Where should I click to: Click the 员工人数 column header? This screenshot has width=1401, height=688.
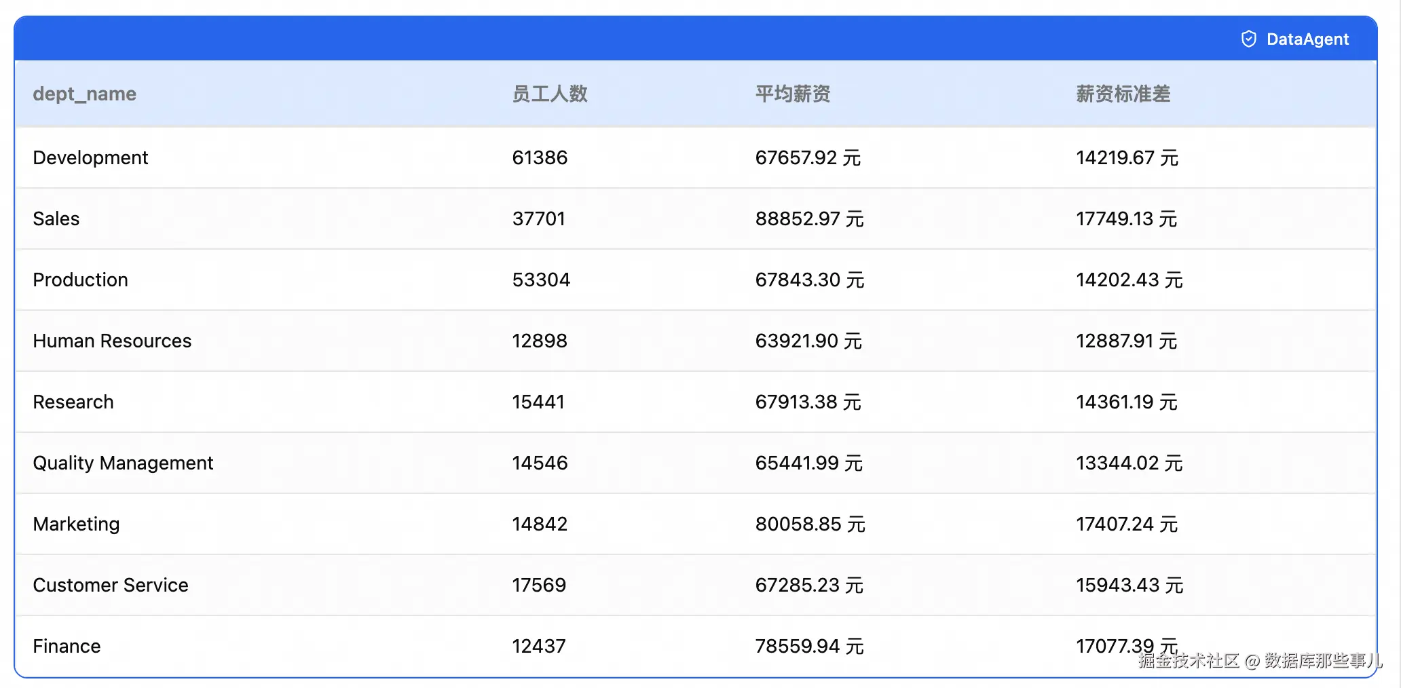(x=549, y=94)
